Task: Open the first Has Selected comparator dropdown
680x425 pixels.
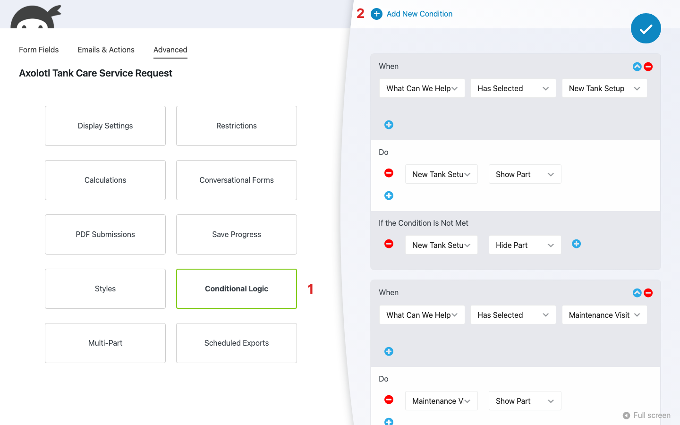Action: [x=513, y=88]
